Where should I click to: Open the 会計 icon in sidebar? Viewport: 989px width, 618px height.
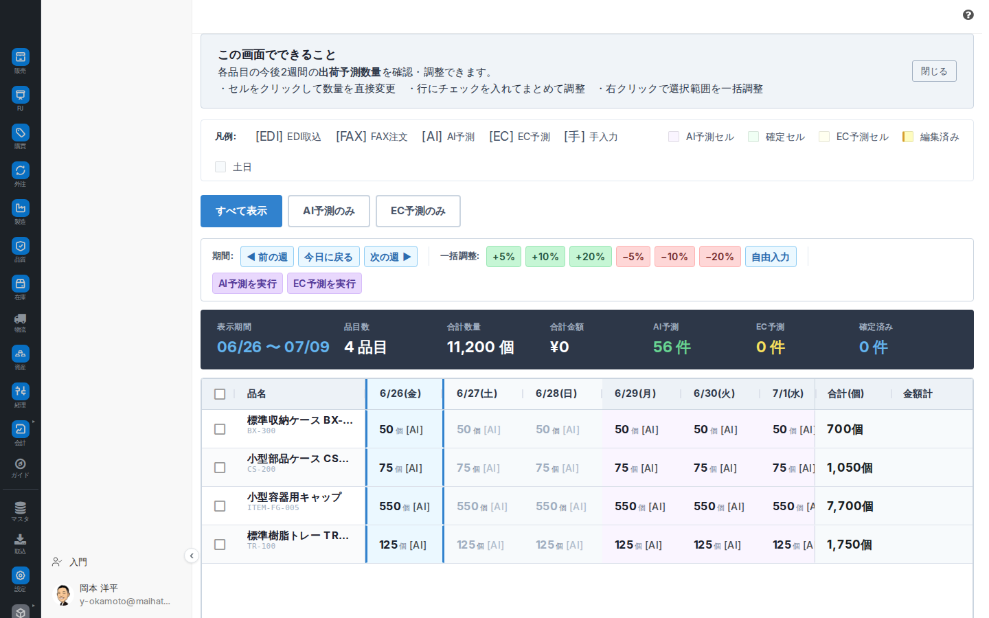click(21, 429)
